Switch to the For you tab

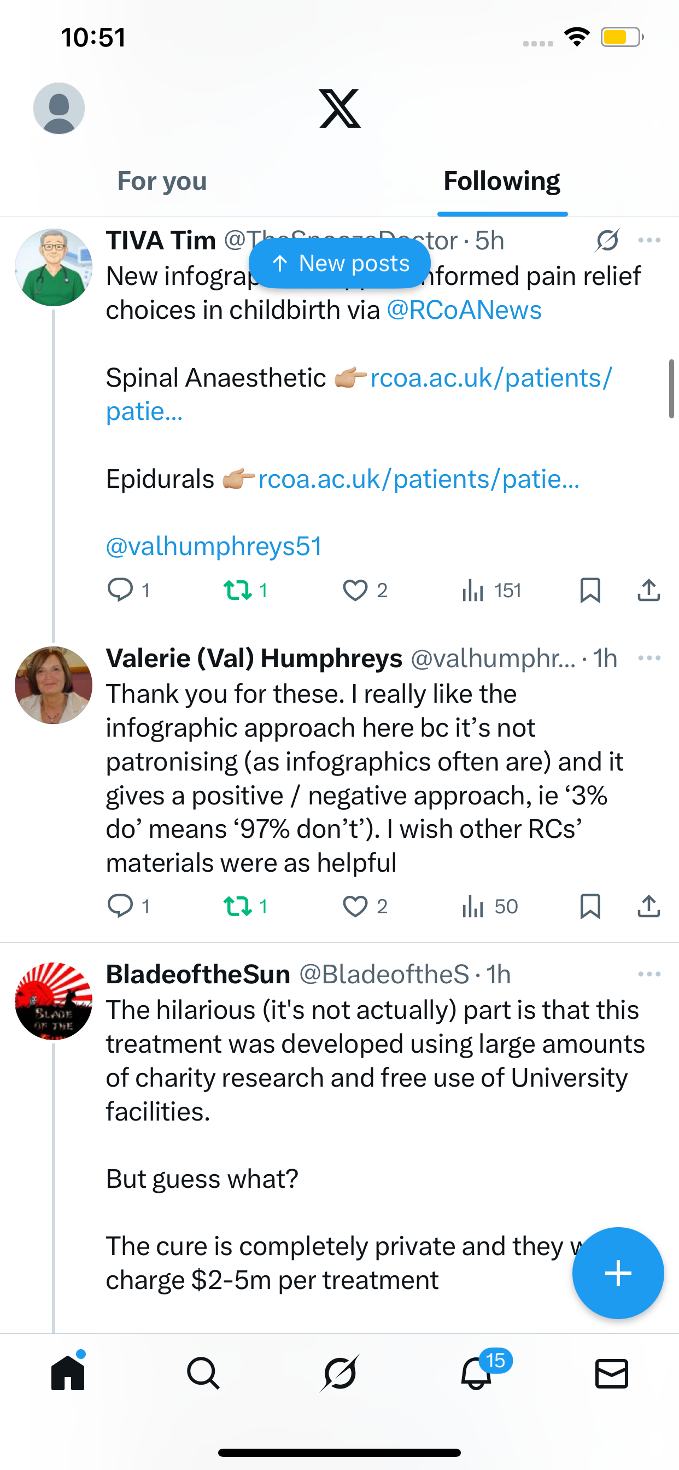(x=162, y=181)
